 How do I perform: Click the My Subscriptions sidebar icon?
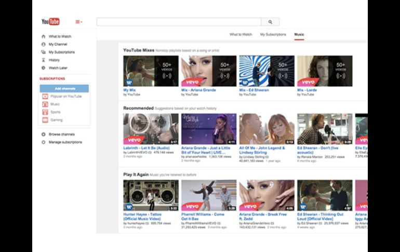pyautogui.click(x=43, y=52)
